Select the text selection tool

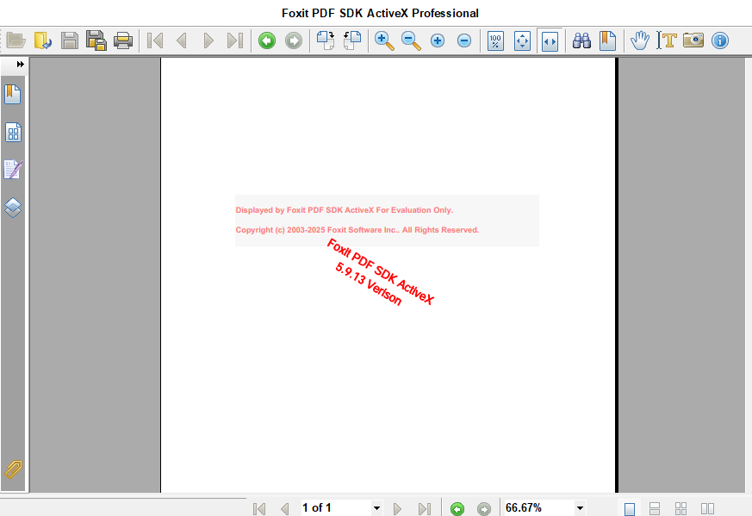click(x=667, y=40)
